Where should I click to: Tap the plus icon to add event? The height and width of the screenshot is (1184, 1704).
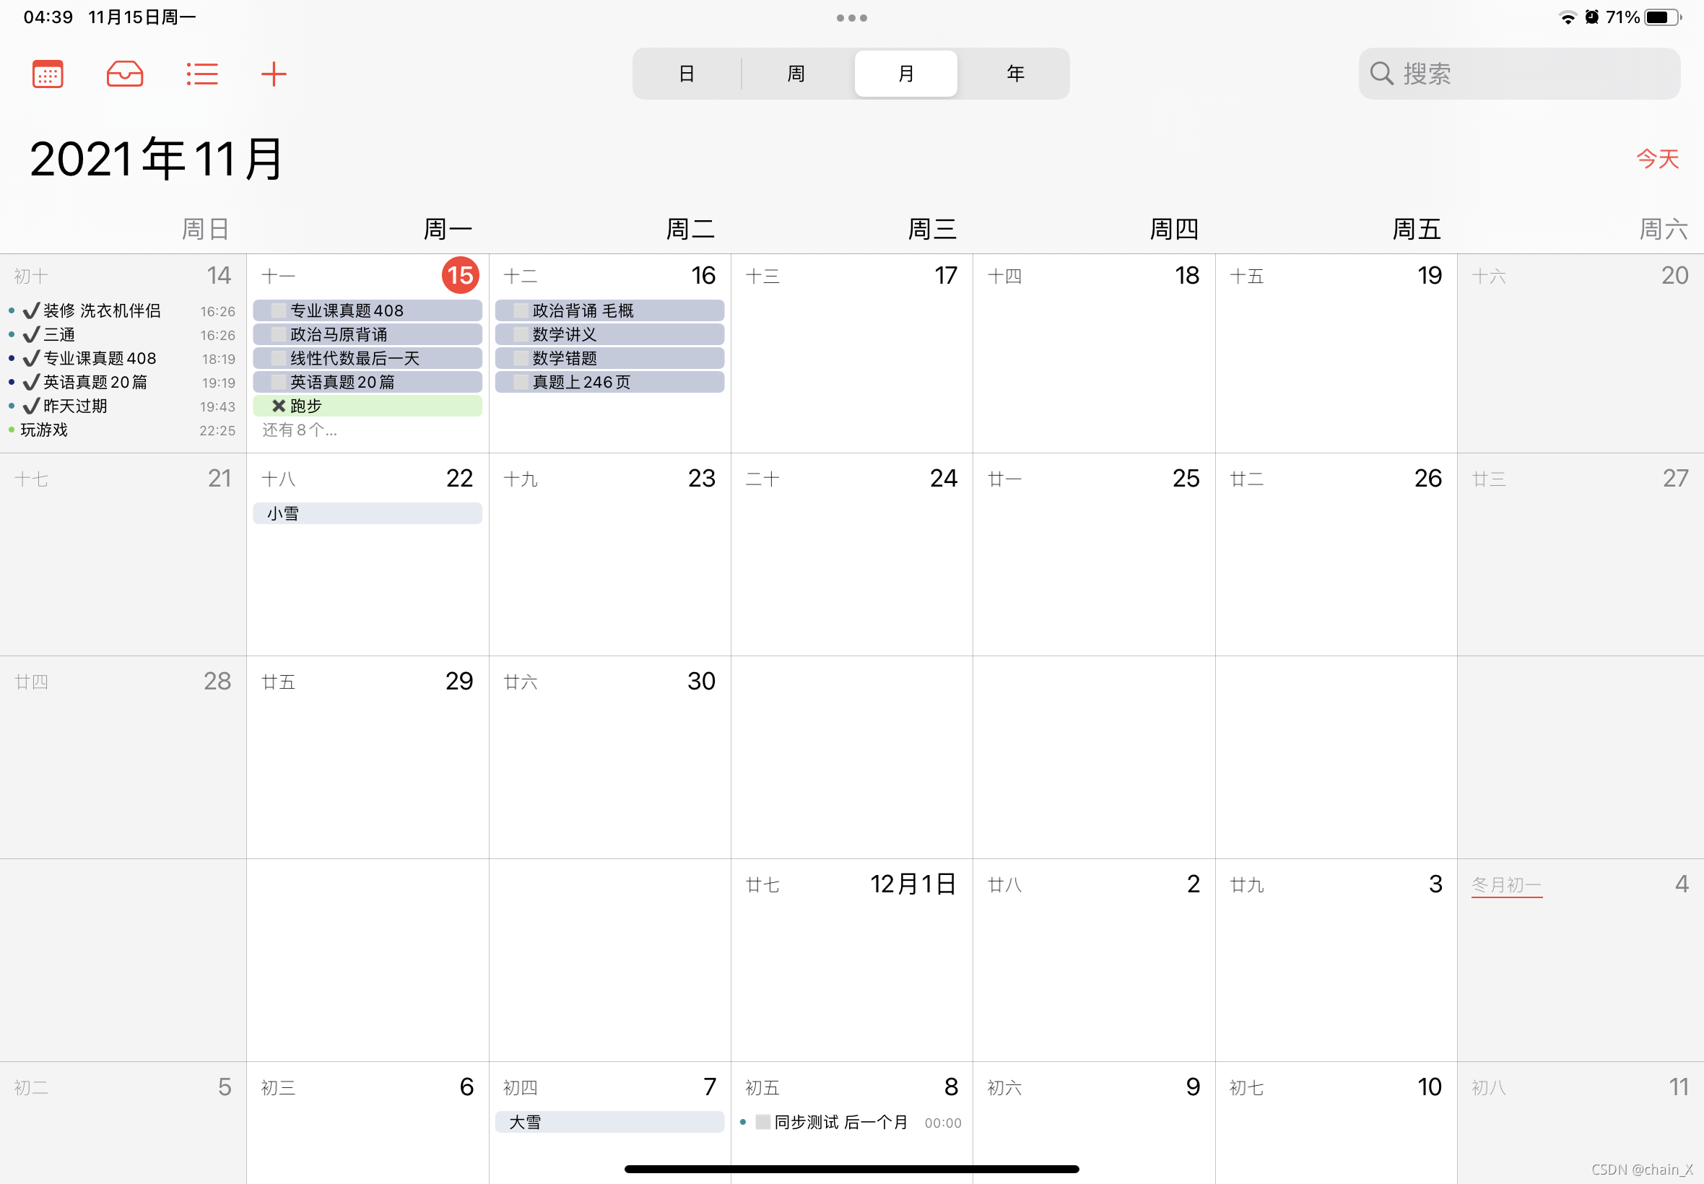[274, 74]
